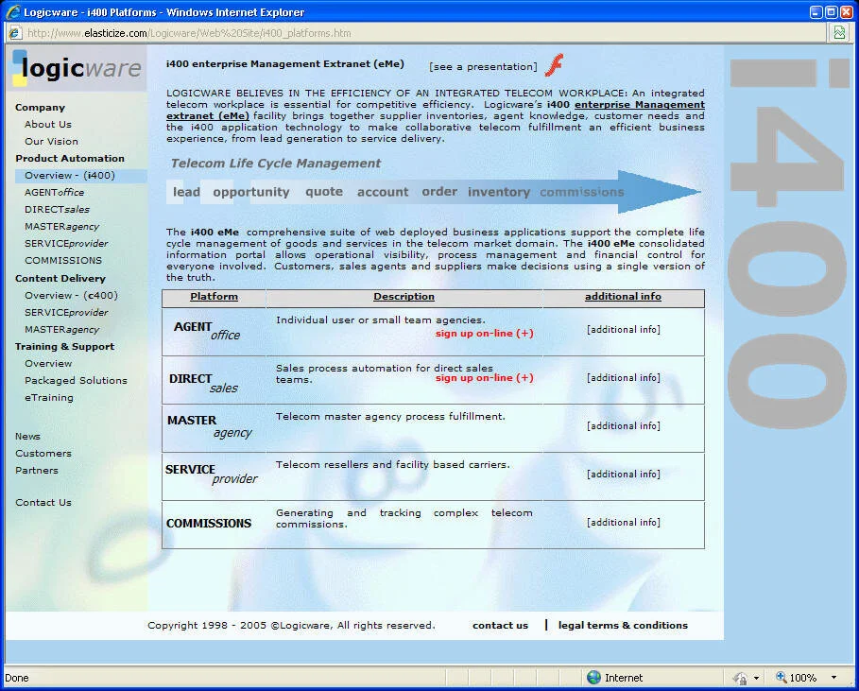The image size is (859, 691).
Task: Click 'quote' in life cycle arrow
Action: click(324, 192)
